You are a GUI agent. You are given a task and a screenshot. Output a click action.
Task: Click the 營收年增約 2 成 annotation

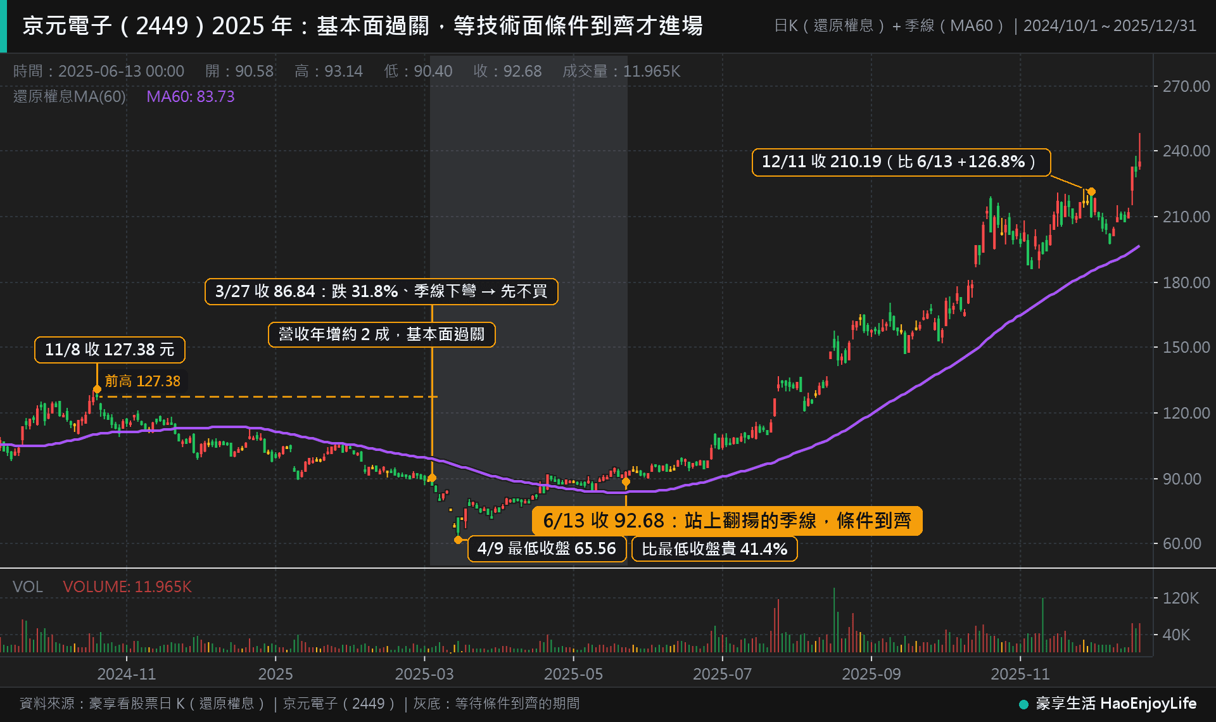382,334
